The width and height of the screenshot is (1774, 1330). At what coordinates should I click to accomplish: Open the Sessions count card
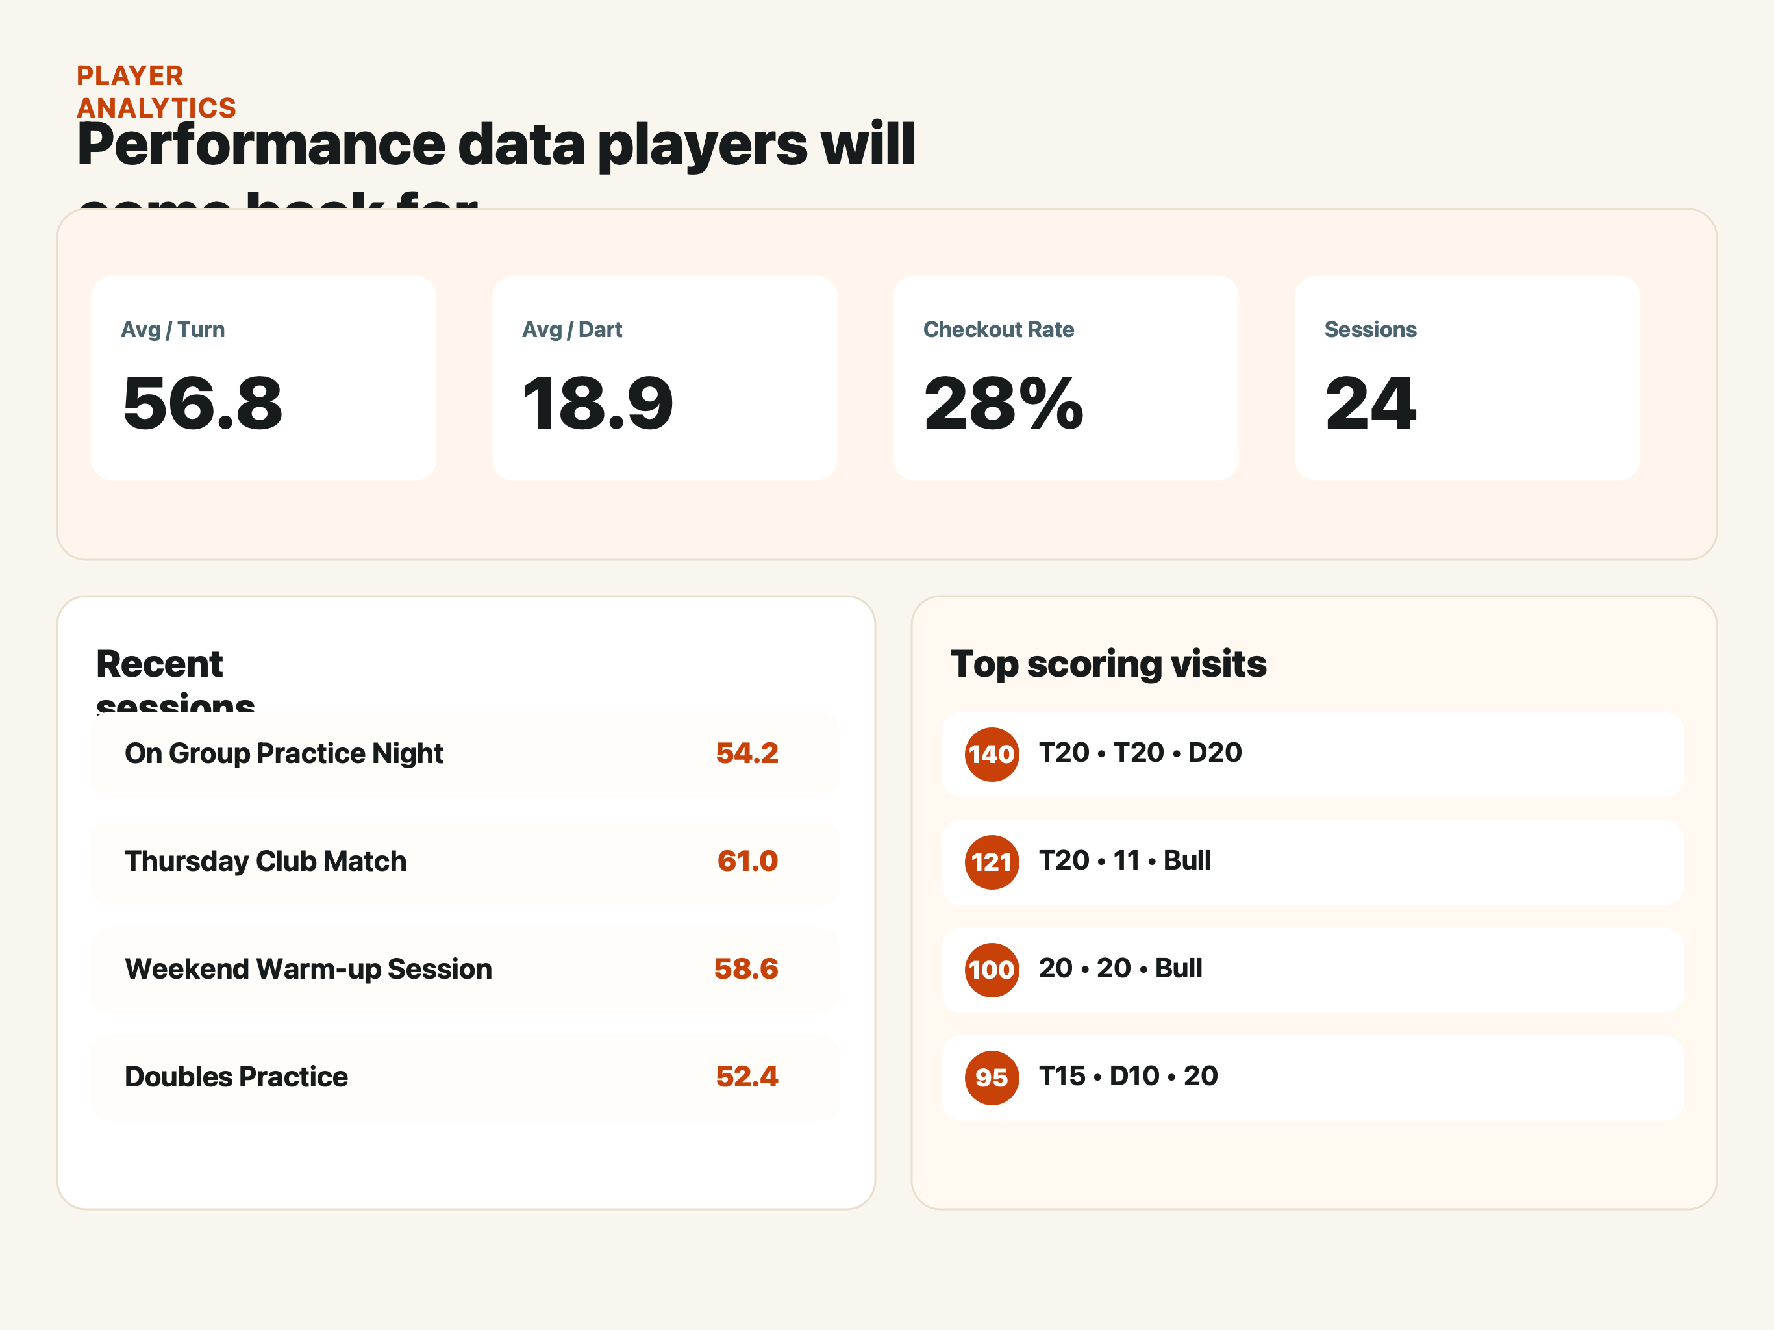[x=1467, y=378]
